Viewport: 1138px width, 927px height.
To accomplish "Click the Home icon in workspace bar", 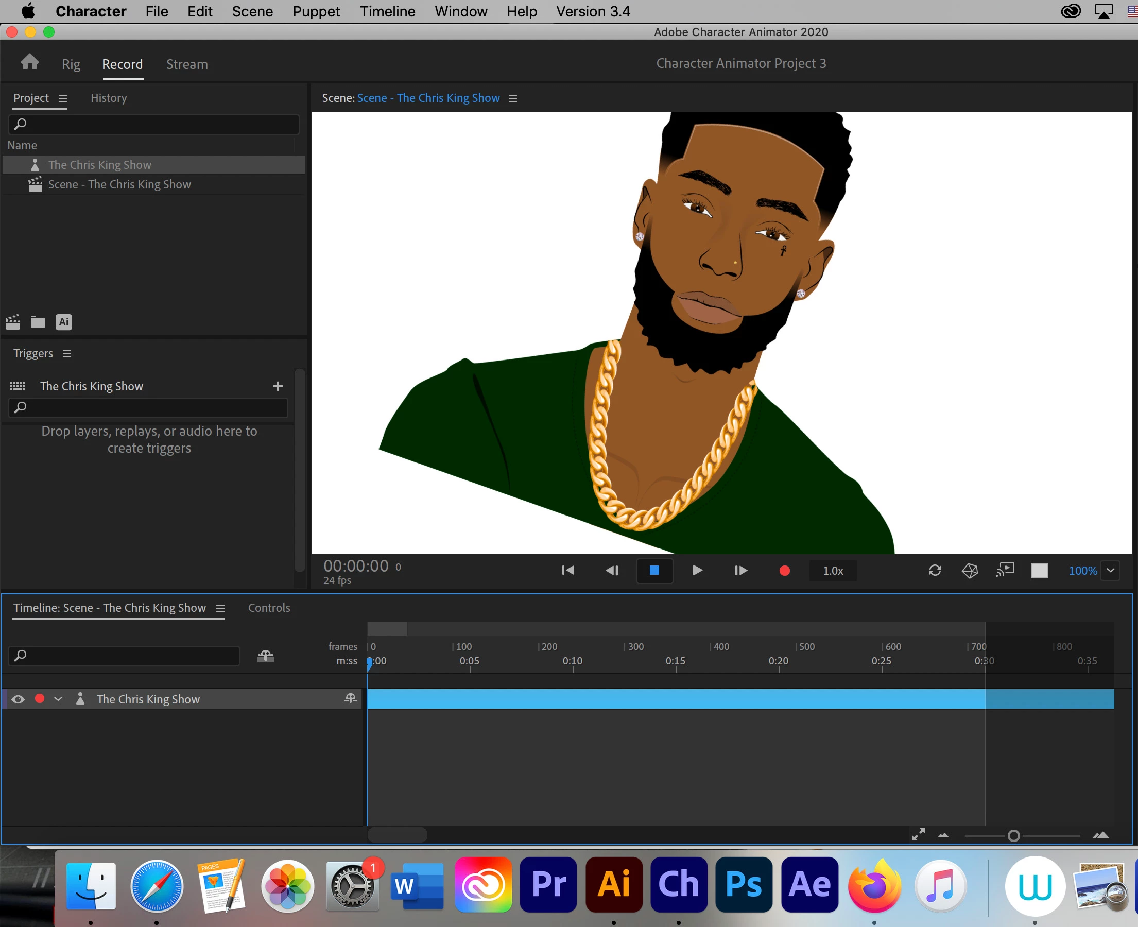I will (x=30, y=62).
